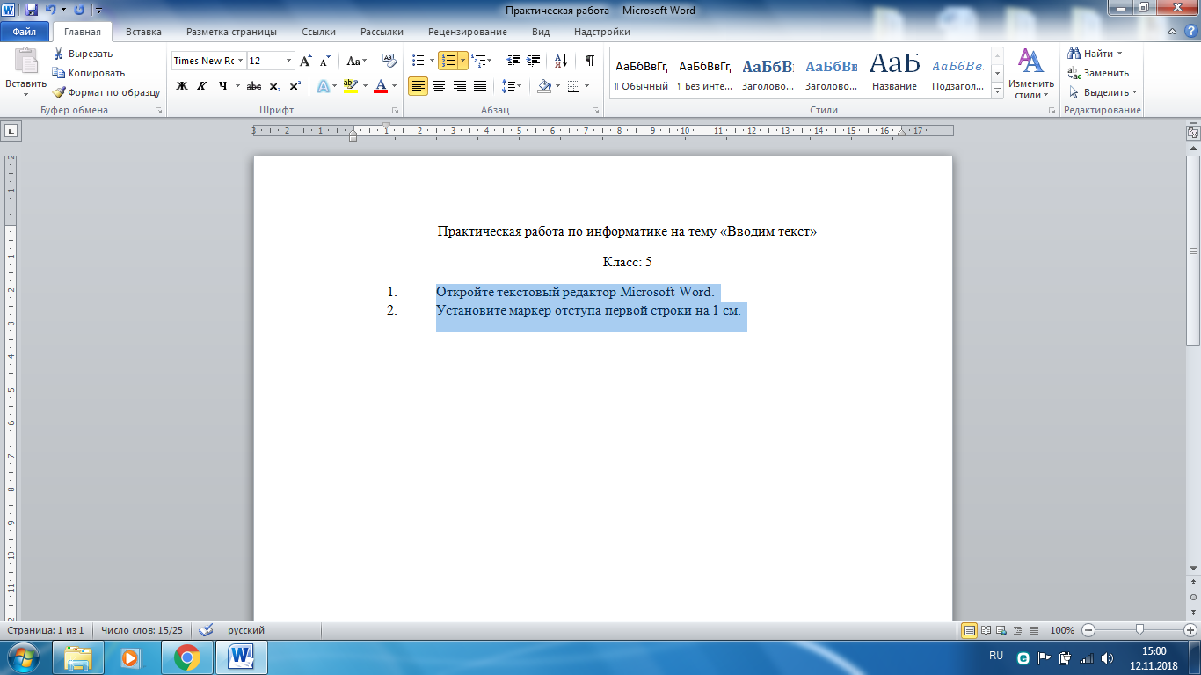
Task: Click the Grow Font icon
Action: [306, 61]
